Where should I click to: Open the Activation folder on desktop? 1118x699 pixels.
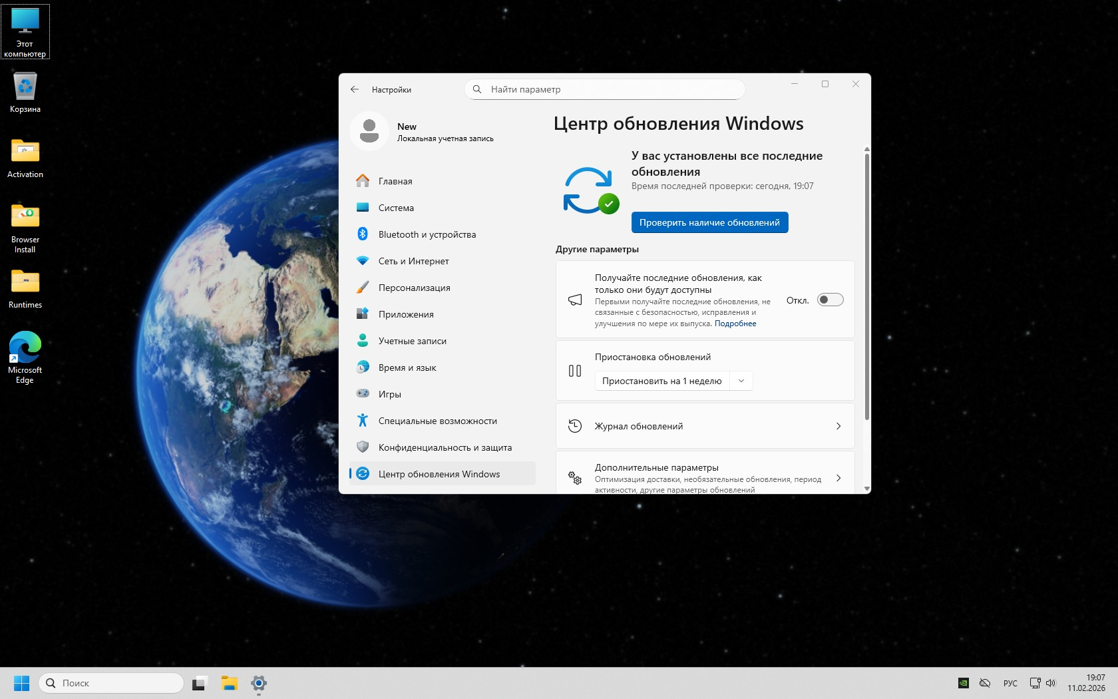coord(25,158)
